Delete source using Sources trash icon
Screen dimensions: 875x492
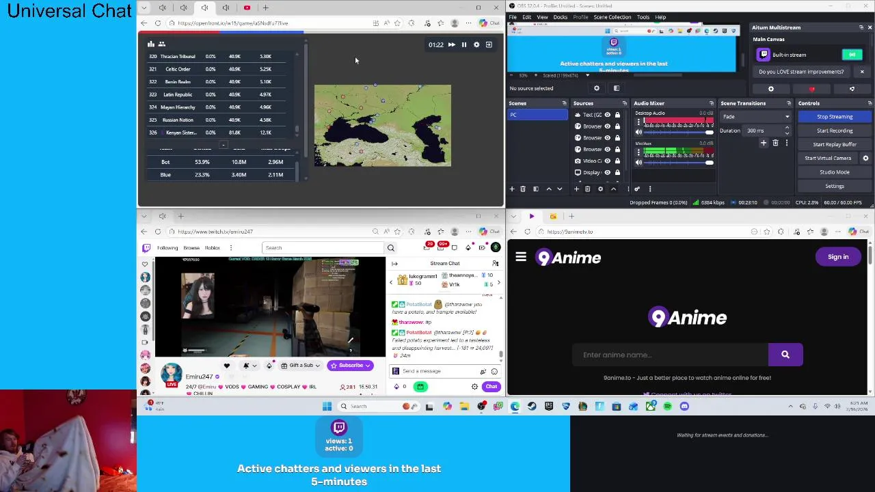pos(587,189)
